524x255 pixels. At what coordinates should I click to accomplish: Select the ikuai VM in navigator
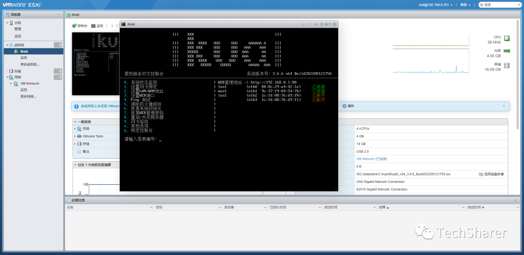[24, 51]
